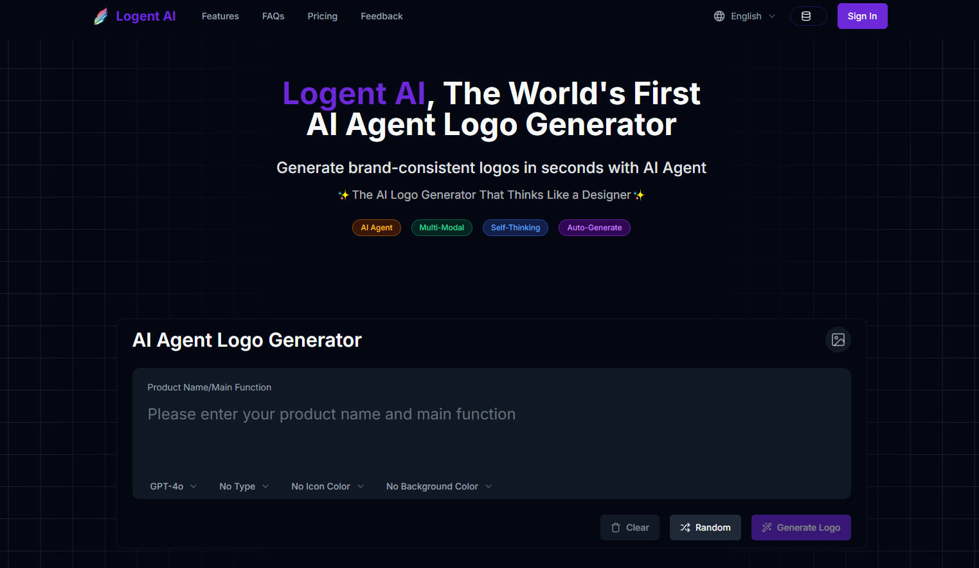
Task: Expand the No Background Color dropdown
Action: click(438, 486)
